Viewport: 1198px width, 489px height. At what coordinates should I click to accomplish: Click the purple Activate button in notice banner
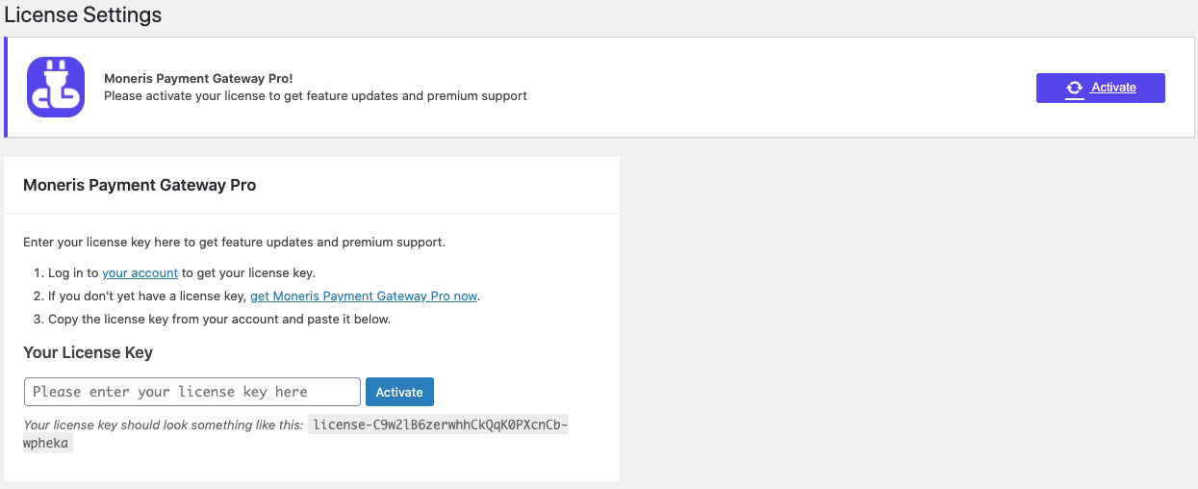1100,88
